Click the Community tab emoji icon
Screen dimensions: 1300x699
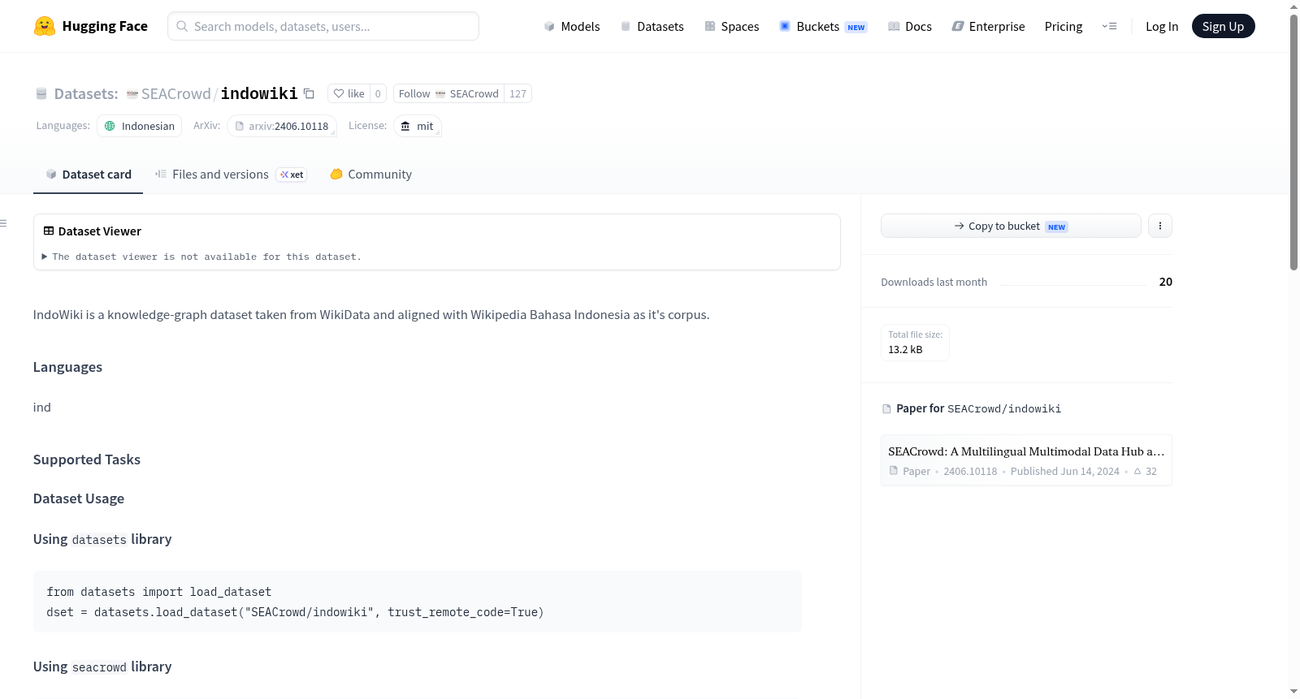pos(336,174)
